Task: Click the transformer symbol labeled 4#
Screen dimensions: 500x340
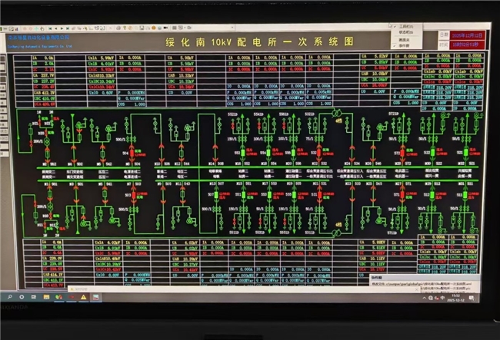Action: [x=336, y=114]
